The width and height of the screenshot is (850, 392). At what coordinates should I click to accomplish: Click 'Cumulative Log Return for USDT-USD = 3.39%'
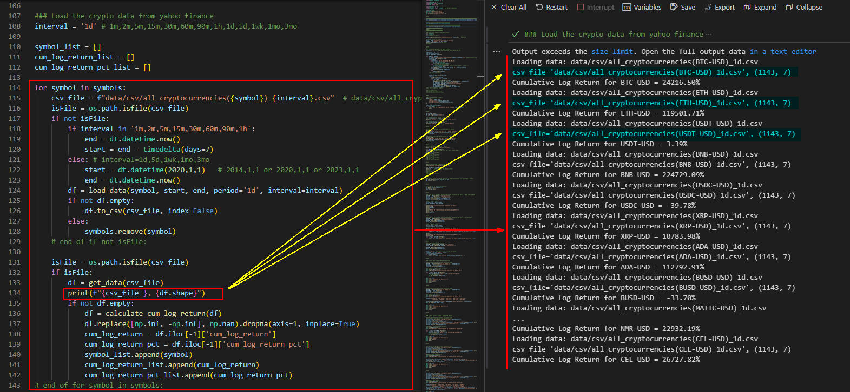(600, 144)
